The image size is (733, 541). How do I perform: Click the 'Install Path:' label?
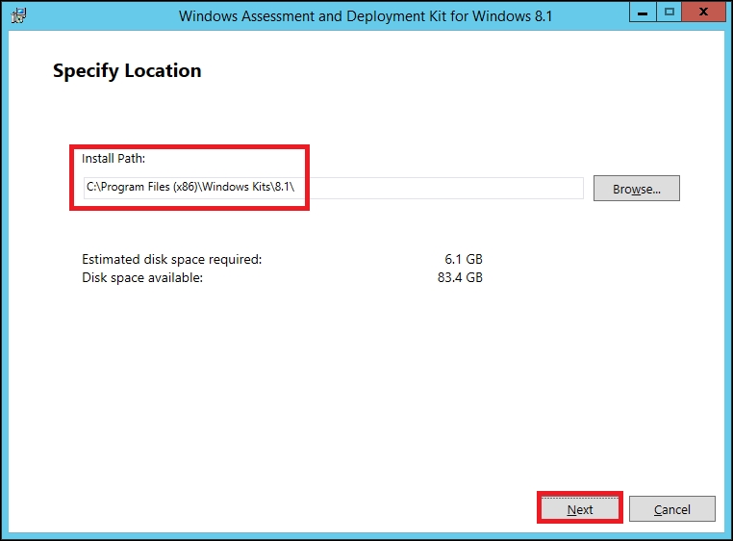pos(114,159)
